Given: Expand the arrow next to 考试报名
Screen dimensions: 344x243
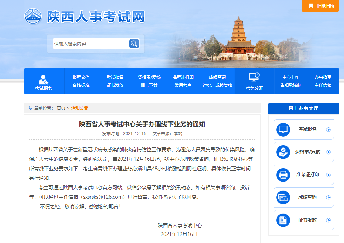Looking at the screenshot, I should pyautogui.click(x=328, y=130).
